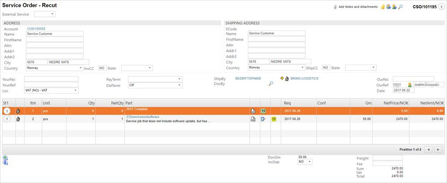This screenshot has width=447, height=183.
Task: Click the green icon in the orange row
Action: [264, 111]
